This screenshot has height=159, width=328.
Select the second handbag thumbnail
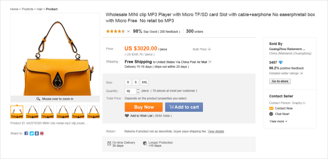point(32,112)
